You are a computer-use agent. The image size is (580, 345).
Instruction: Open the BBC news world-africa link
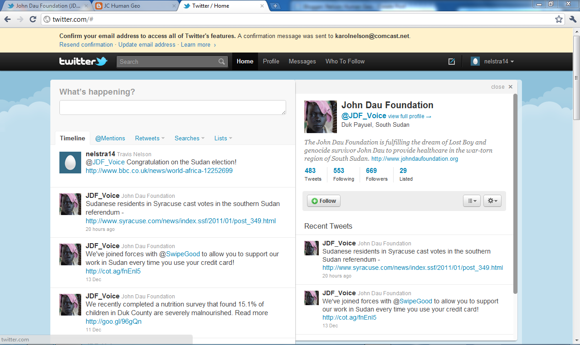tap(159, 171)
